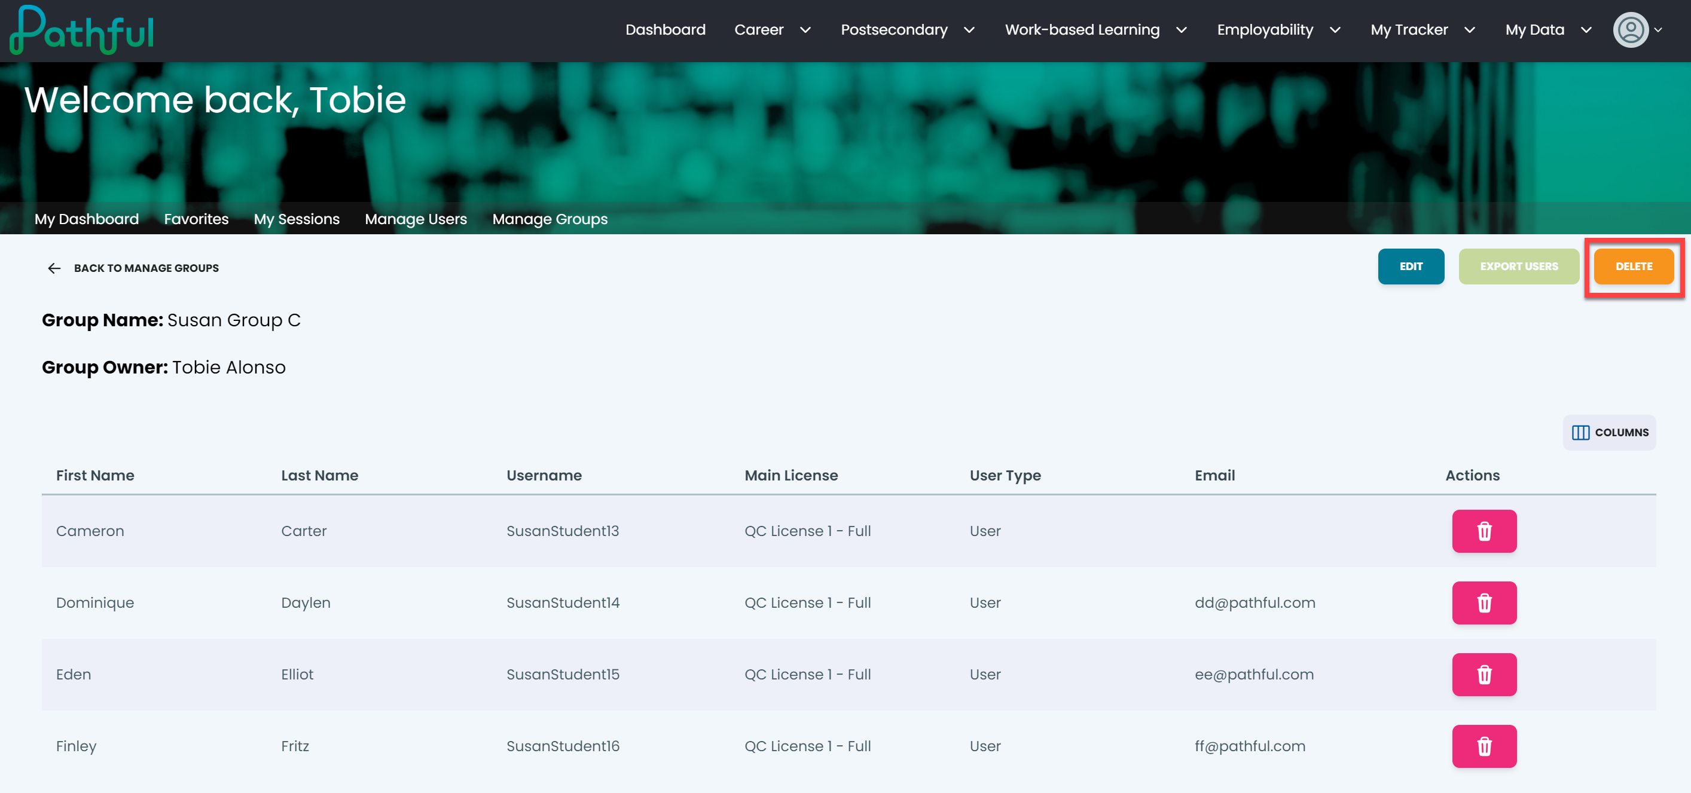Click username SusanStudent16
The width and height of the screenshot is (1691, 793).
pyautogui.click(x=563, y=746)
